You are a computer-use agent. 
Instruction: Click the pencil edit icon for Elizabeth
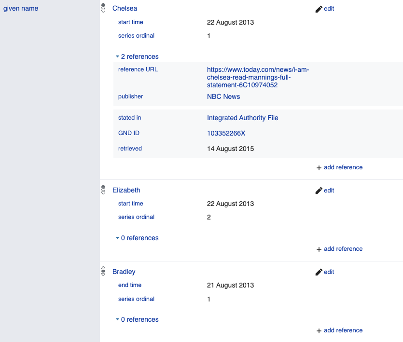tap(319, 191)
